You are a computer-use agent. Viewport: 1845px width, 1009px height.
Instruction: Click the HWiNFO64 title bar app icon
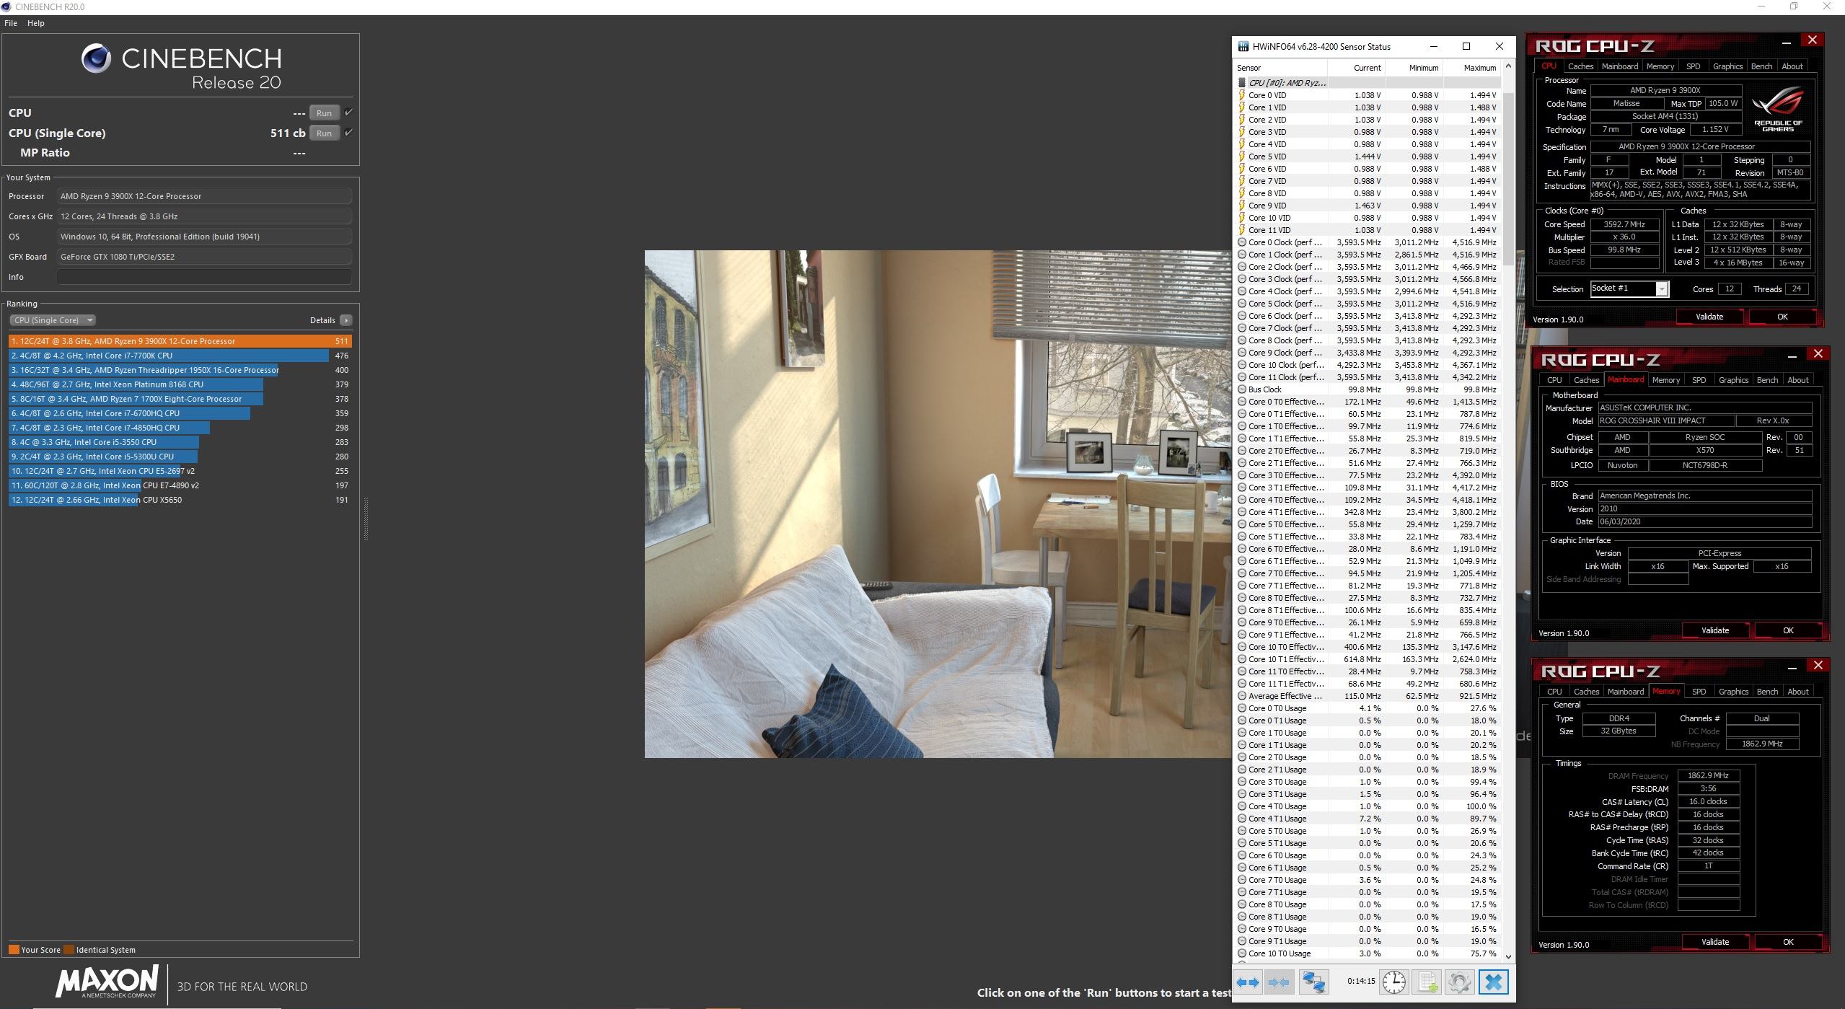tap(1243, 47)
